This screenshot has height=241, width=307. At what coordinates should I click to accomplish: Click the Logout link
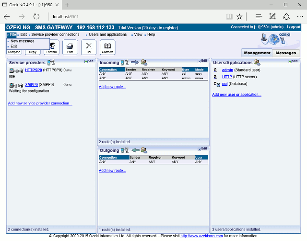tap(294, 27)
